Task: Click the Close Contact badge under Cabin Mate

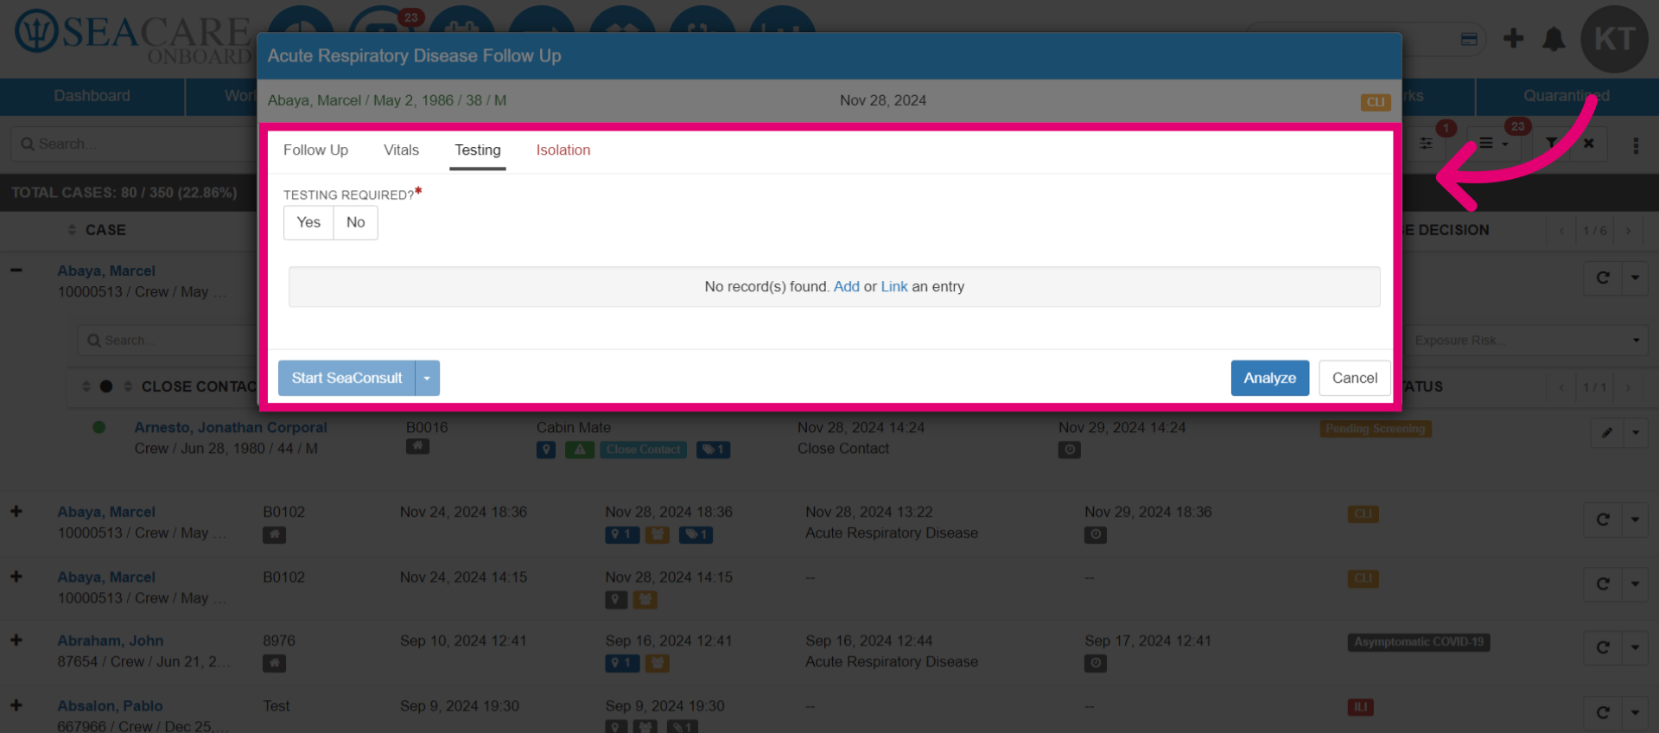Action: coord(643,449)
